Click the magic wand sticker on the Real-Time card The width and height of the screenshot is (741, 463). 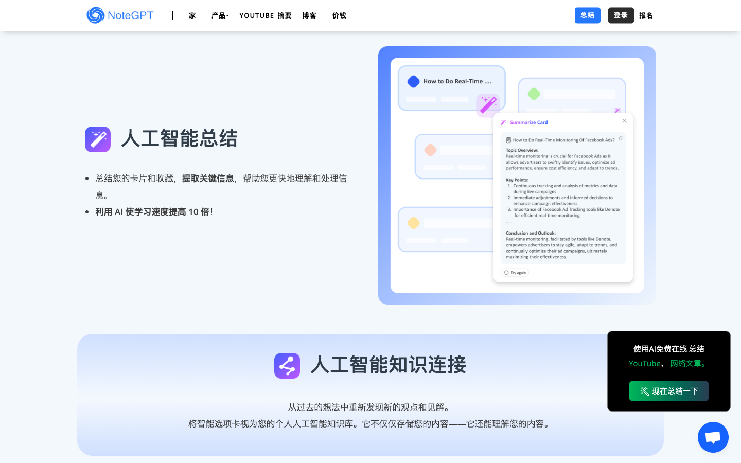point(488,105)
